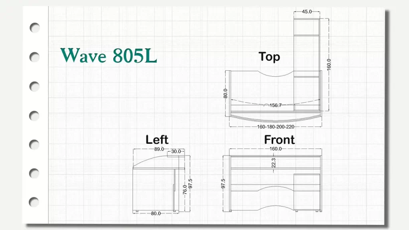409x230 pixels.
Task: Select the 30.0 dimension label
Action: tap(176, 151)
